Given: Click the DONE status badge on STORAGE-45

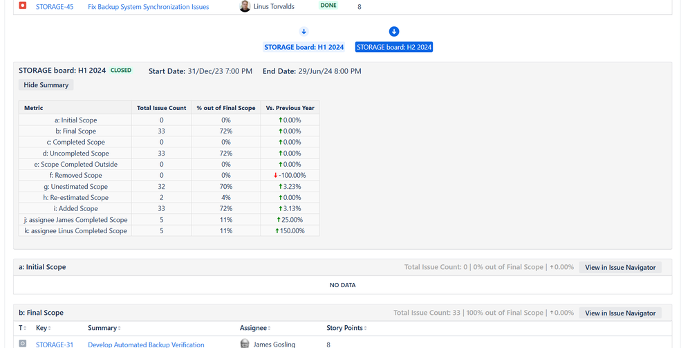Looking at the screenshot, I should tap(328, 6).
